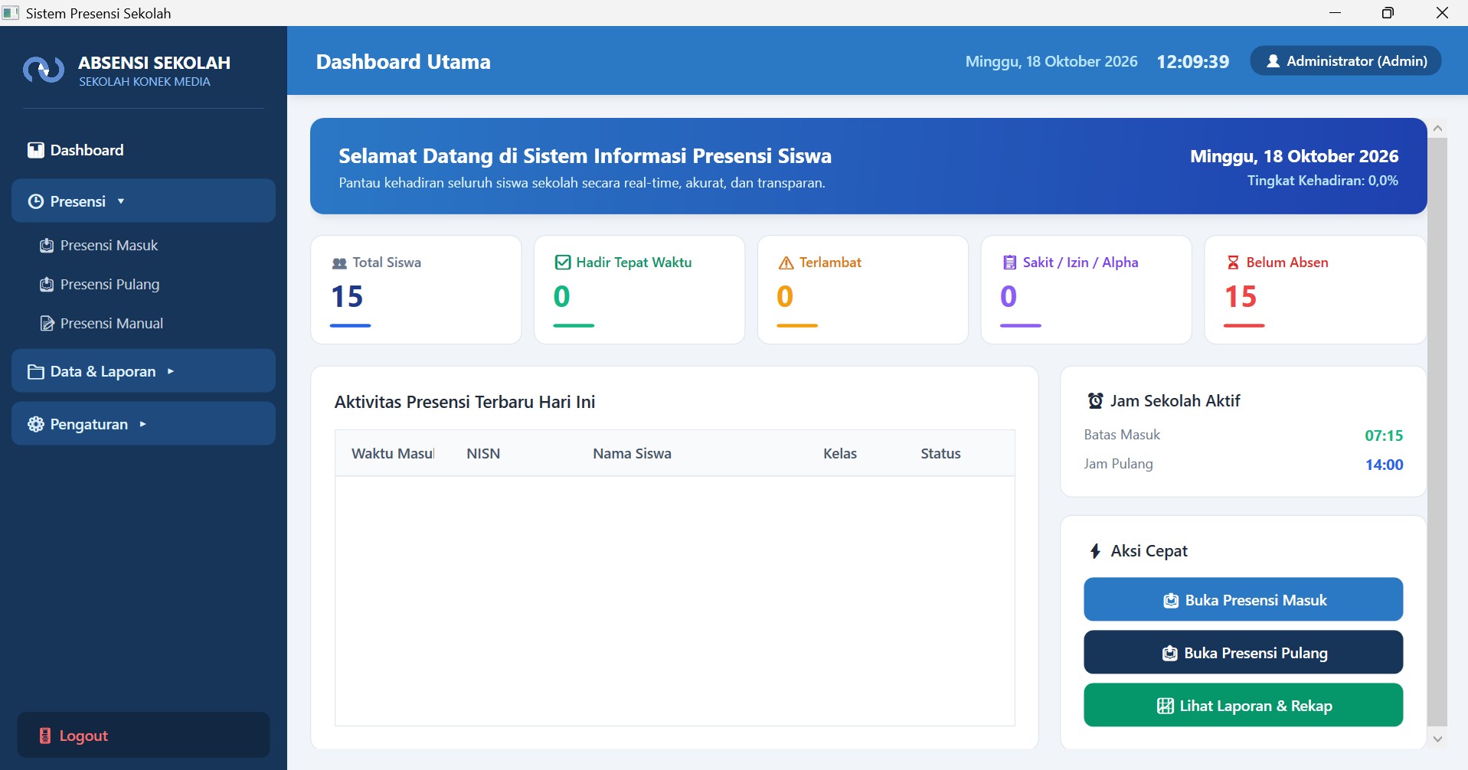Image resolution: width=1468 pixels, height=770 pixels.
Task: Click the alarm clock icon by Jam Sekolah Aktif
Action: click(x=1096, y=400)
